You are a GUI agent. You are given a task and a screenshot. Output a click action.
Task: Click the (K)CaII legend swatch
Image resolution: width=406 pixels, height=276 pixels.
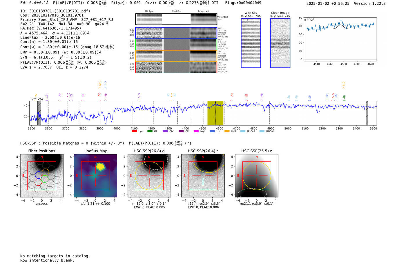pyautogui.click(x=243, y=131)
